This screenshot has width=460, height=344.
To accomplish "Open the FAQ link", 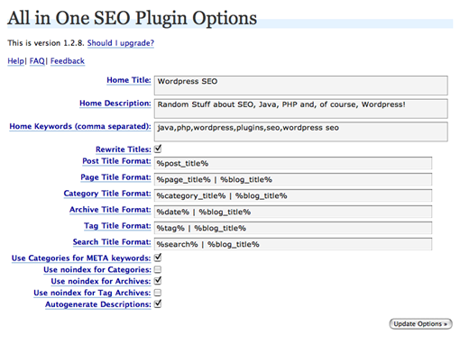I will tap(37, 61).
